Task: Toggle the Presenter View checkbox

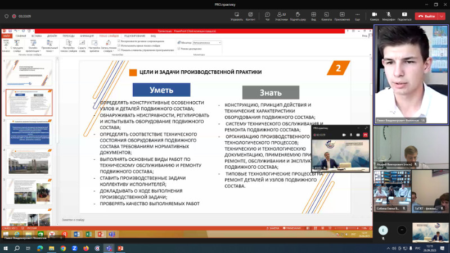Action: pos(179,48)
